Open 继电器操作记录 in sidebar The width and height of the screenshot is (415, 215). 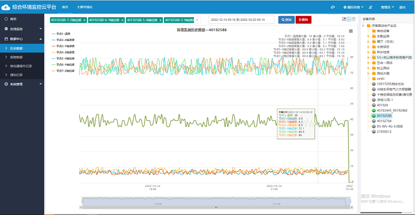(22, 66)
